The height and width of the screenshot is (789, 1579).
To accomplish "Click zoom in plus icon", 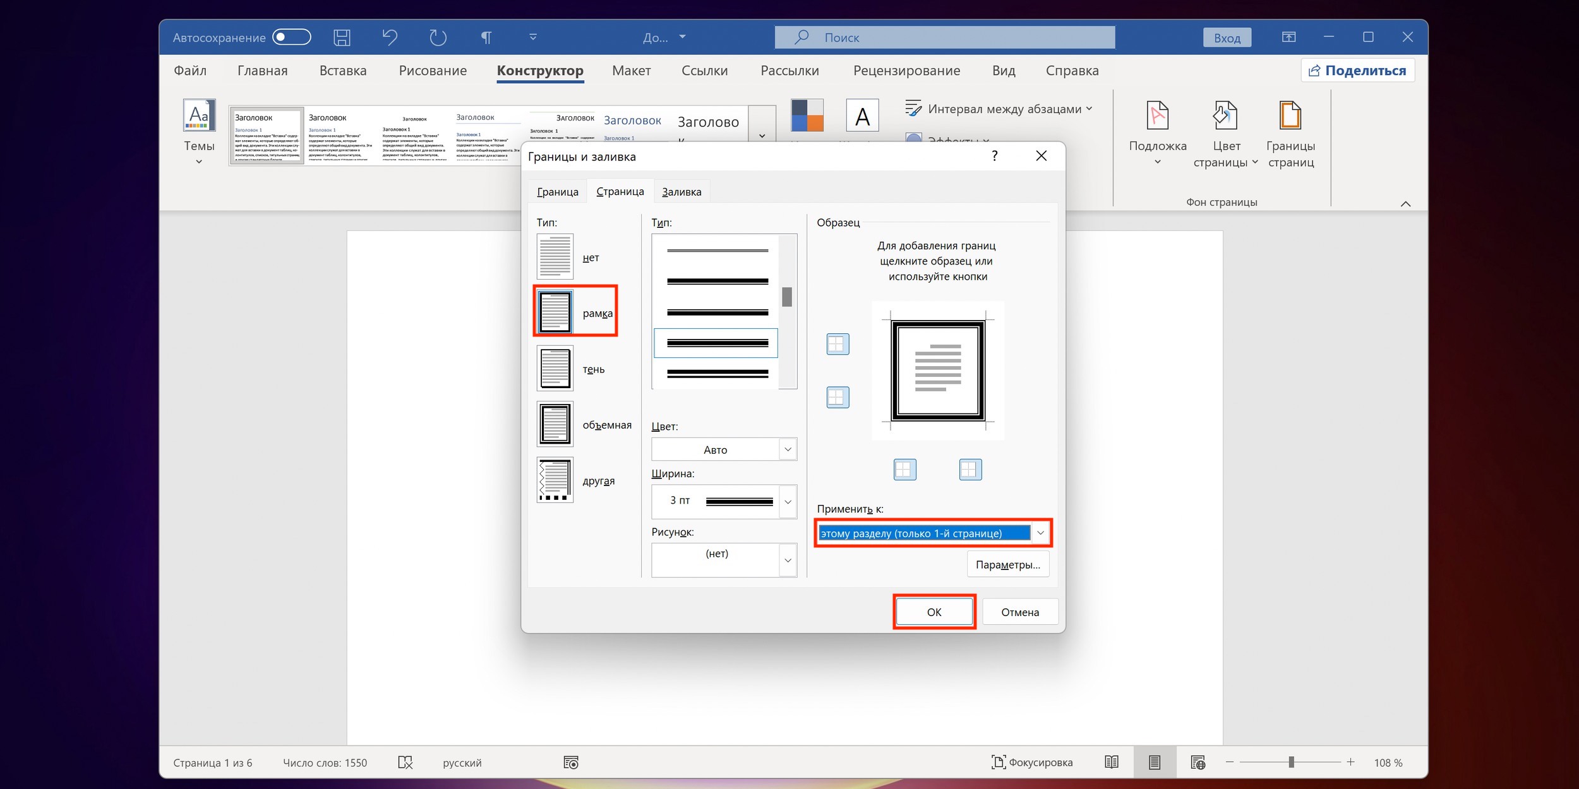I will pyautogui.click(x=1350, y=762).
